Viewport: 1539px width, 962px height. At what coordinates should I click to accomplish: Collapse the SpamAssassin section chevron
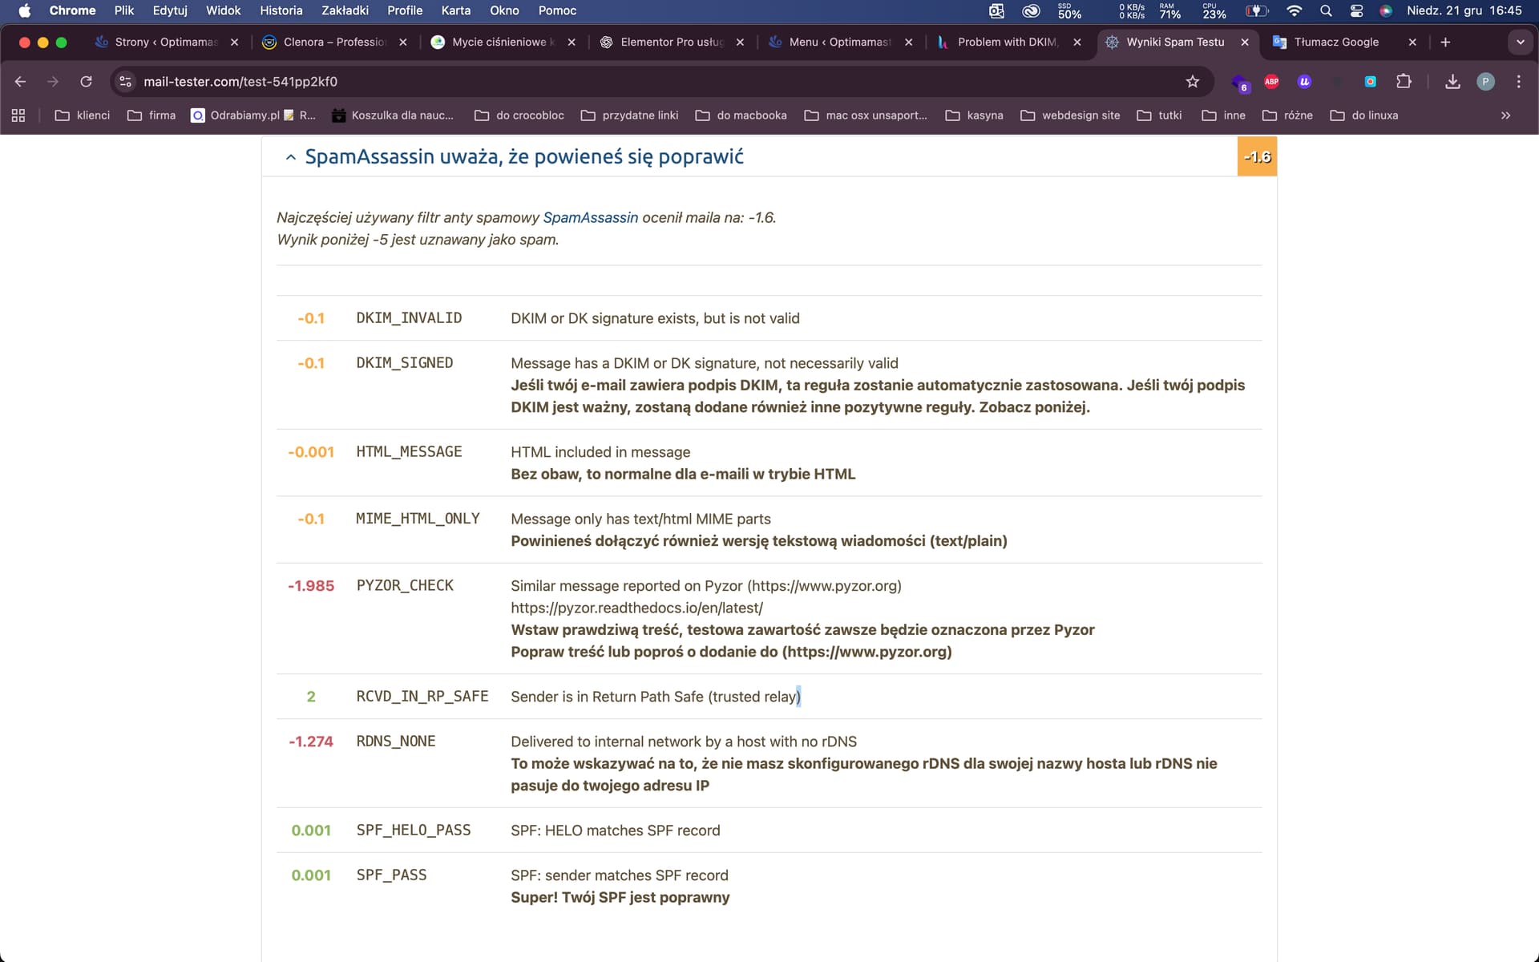(291, 157)
